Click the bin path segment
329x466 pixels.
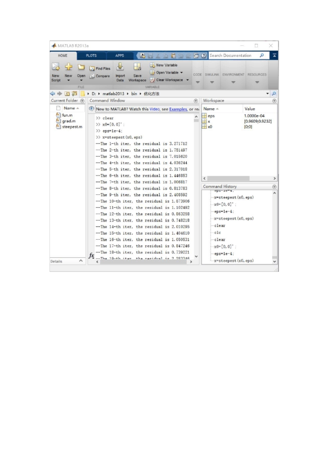pyautogui.click(x=134, y=94)
